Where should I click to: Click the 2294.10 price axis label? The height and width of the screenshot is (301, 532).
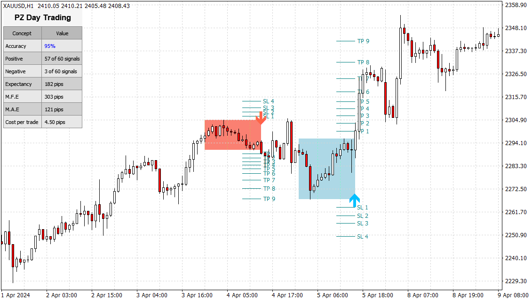point(516,143)
